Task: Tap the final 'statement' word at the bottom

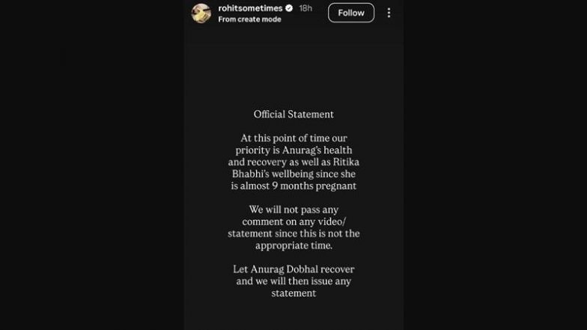Action: pos(293,293)
